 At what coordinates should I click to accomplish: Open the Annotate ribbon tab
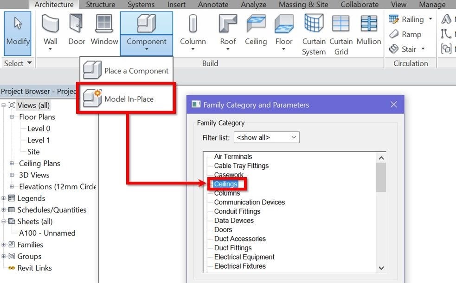click(213, 4)
